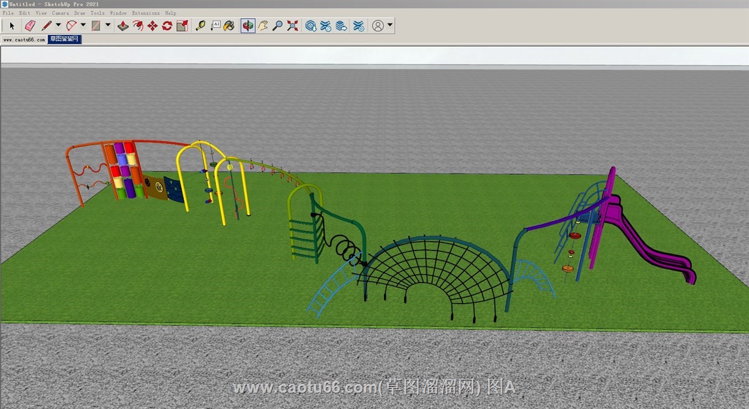Select the Paint Bucket tool

tap(230, 26)
